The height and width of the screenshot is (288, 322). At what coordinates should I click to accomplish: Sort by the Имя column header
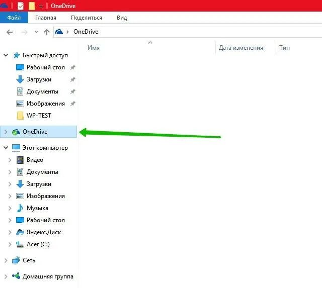click(94, 48)
